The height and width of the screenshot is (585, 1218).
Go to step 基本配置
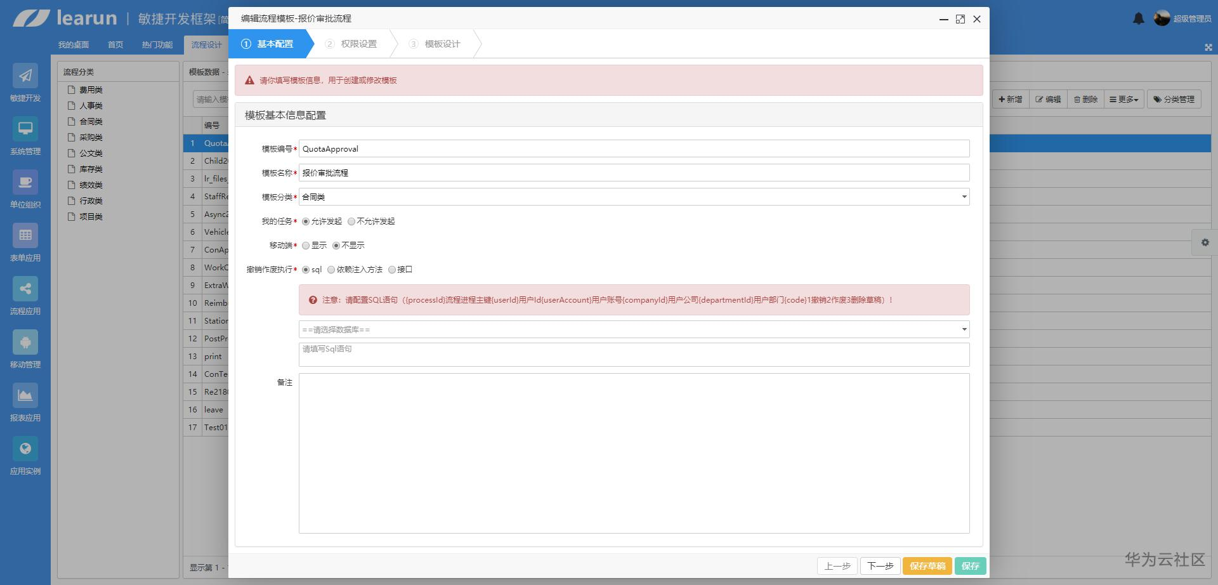(271, 44)
